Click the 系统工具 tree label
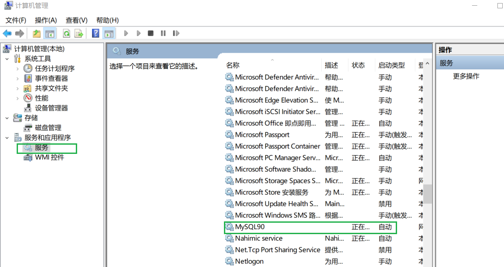The height and width of the screenshot is (267, 504). click(38, 59)
